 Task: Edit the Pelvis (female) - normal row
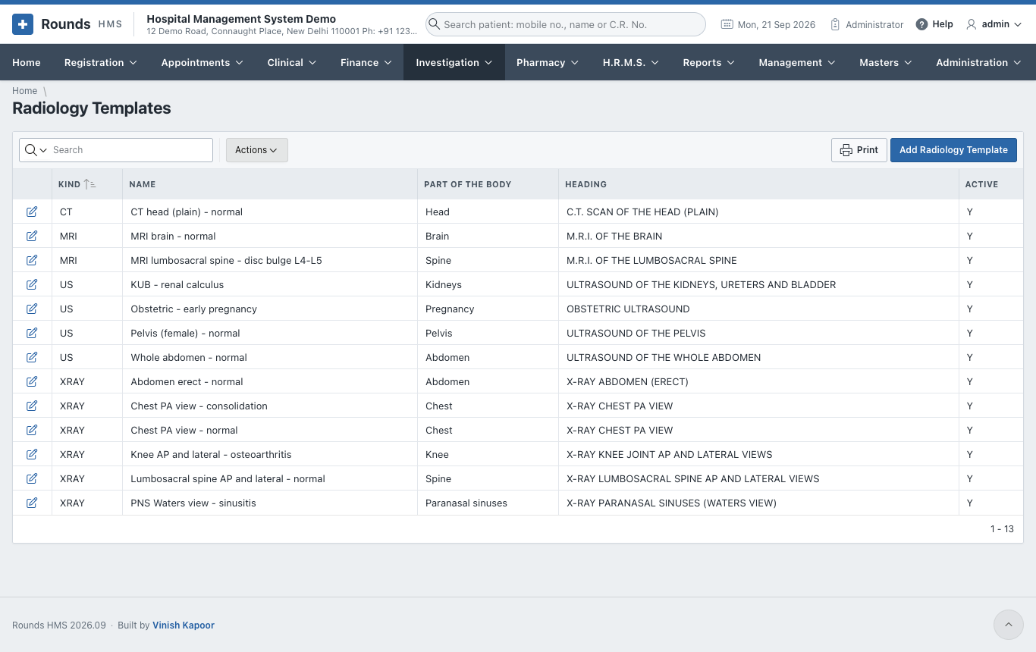click(32, 333)
